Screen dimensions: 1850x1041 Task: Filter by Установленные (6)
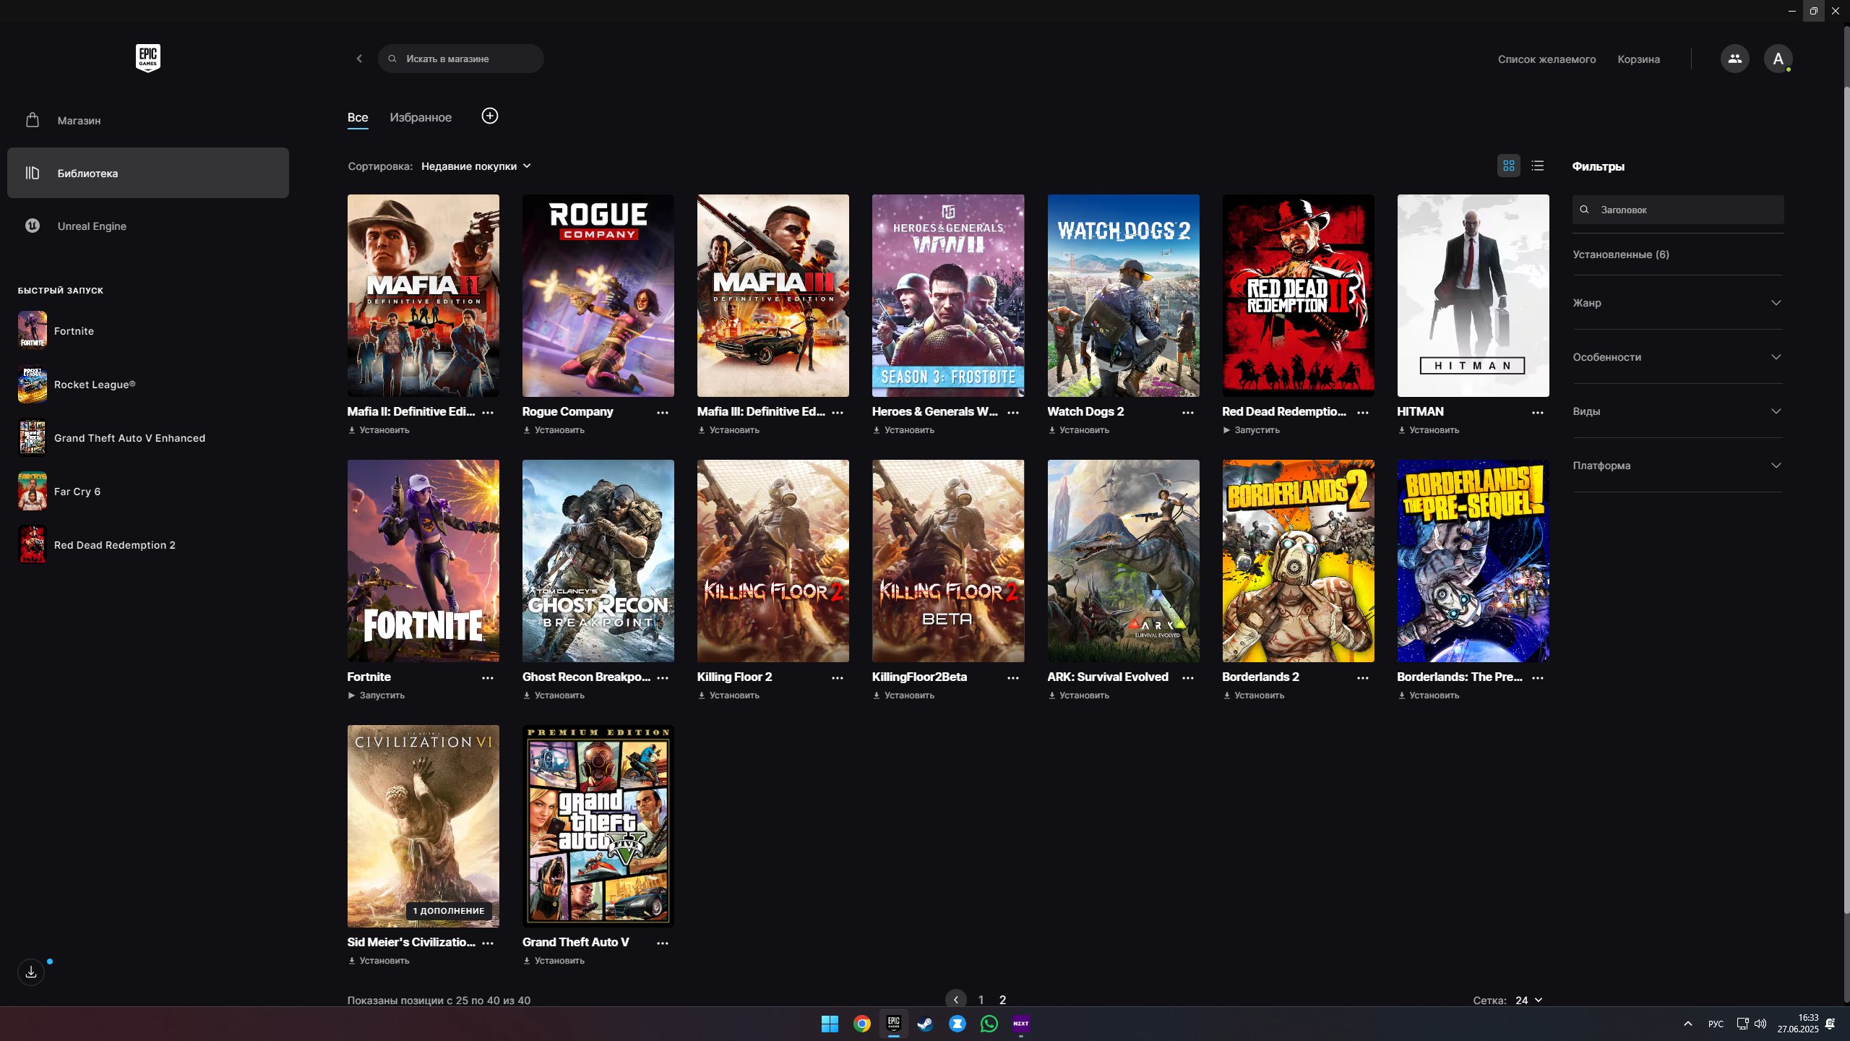click(1621, 254)
